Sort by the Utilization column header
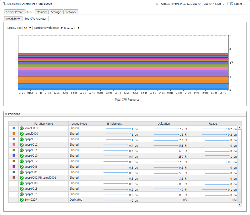Image resolution: width=250 pixels, height=215 pixels. tap(164, 124)
